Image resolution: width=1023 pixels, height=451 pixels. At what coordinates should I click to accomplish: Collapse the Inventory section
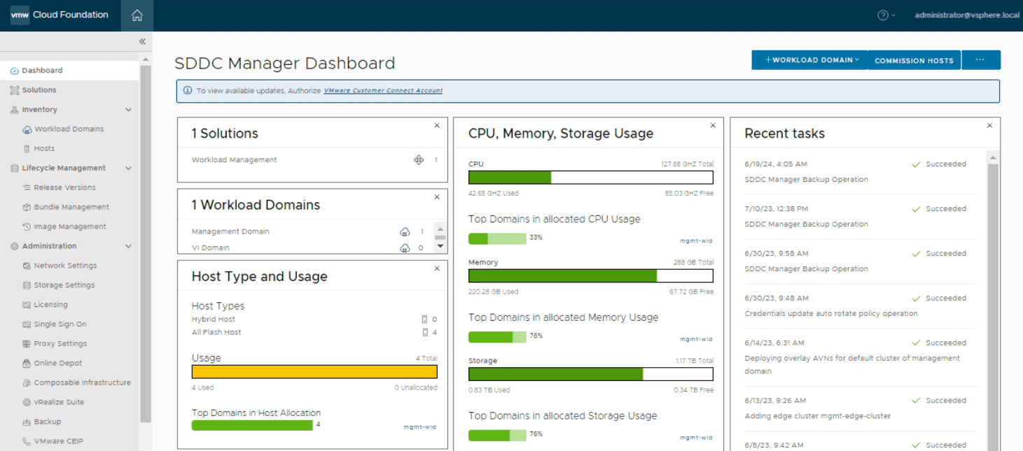tap(128, 109)
